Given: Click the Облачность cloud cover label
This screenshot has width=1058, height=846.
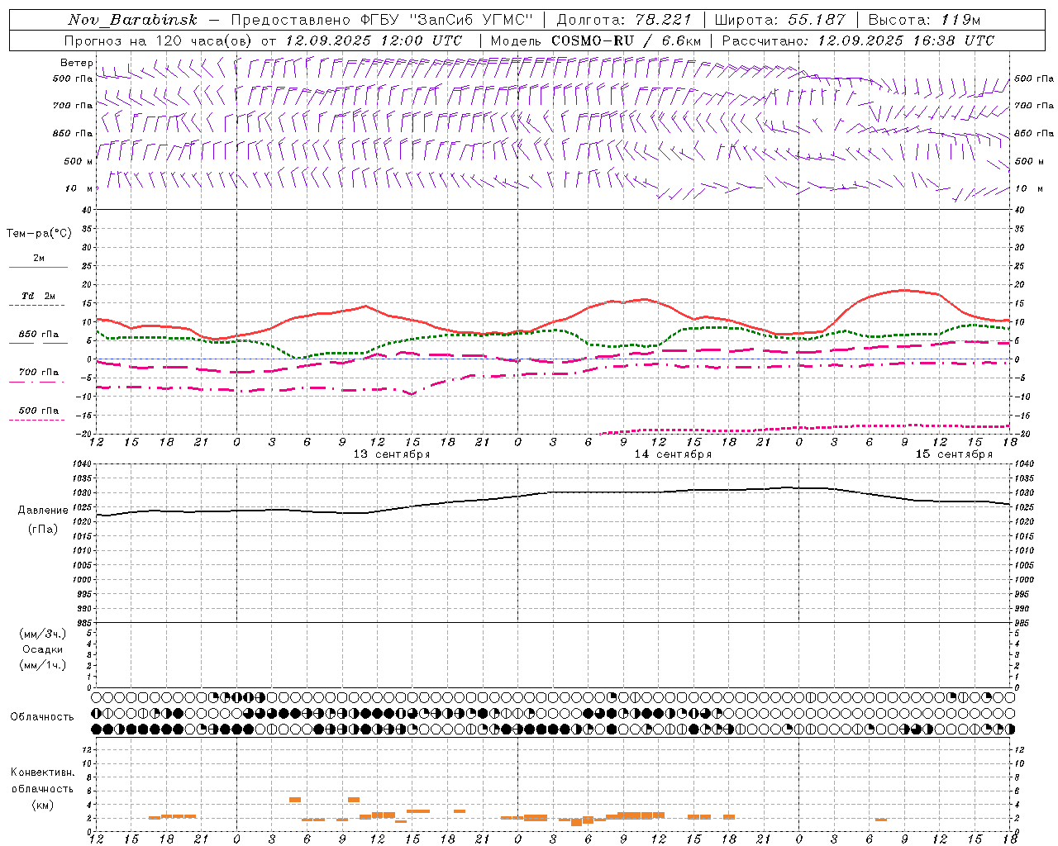Looking at the screenshot, I should click(x=42, y=717).
